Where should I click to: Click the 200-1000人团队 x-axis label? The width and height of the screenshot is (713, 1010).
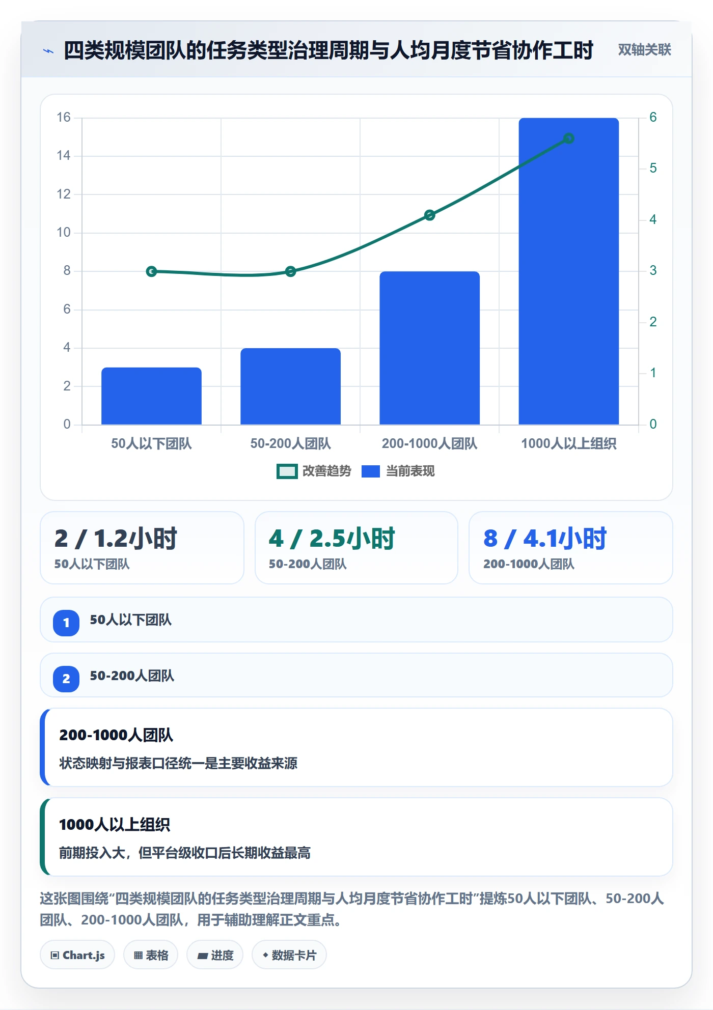[x=430, y=443]
